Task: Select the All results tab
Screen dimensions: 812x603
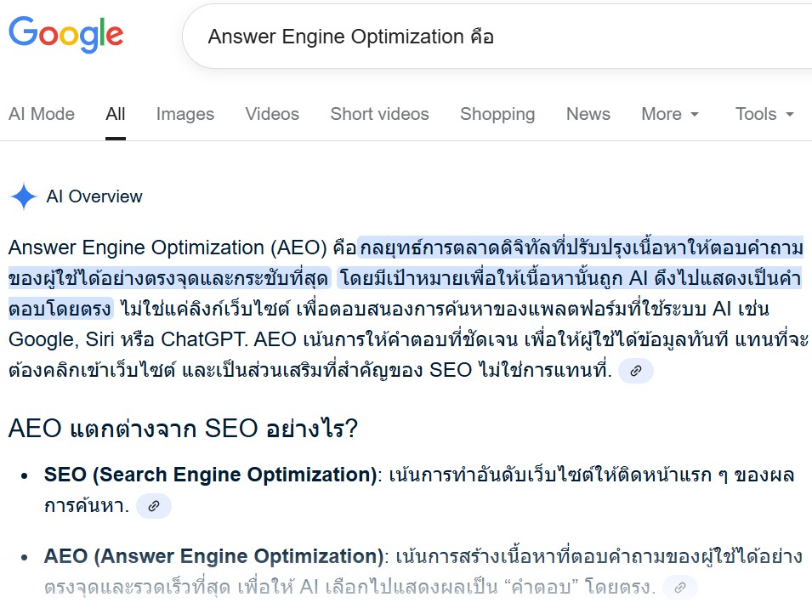Action: pyautogui.click(x=116, y=114)
